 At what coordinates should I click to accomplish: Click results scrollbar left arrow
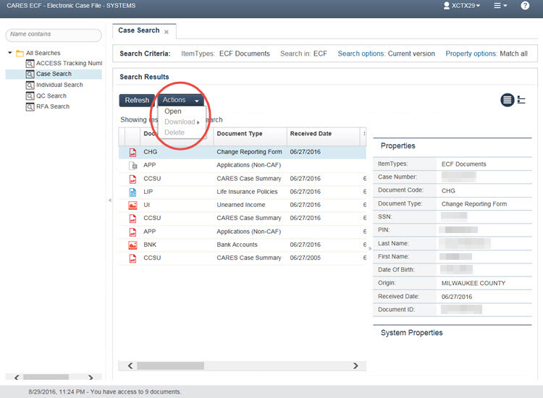click(130, 366)
